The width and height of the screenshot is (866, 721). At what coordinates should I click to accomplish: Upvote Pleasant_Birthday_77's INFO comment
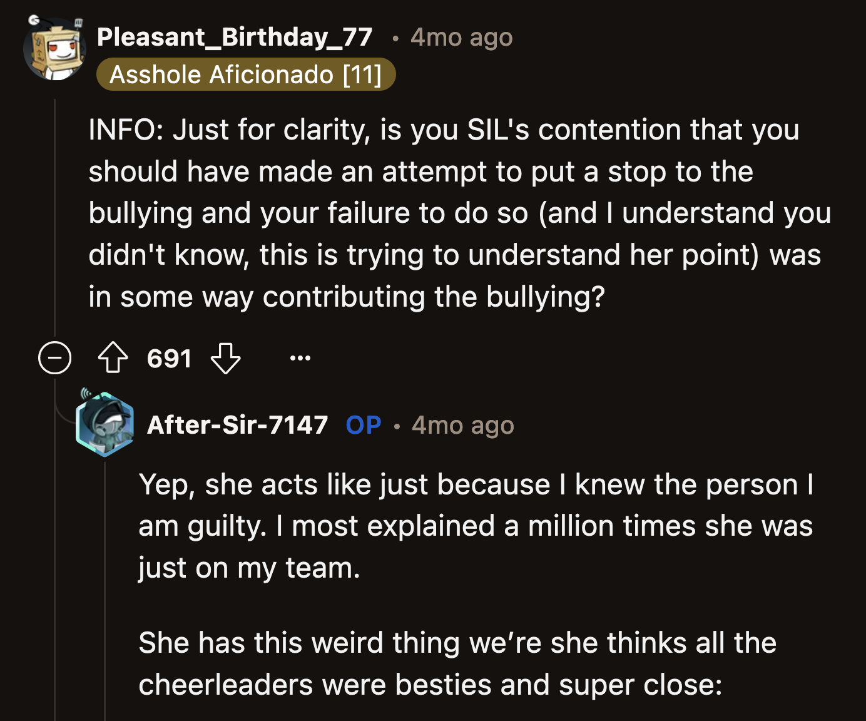pos(113,357)
